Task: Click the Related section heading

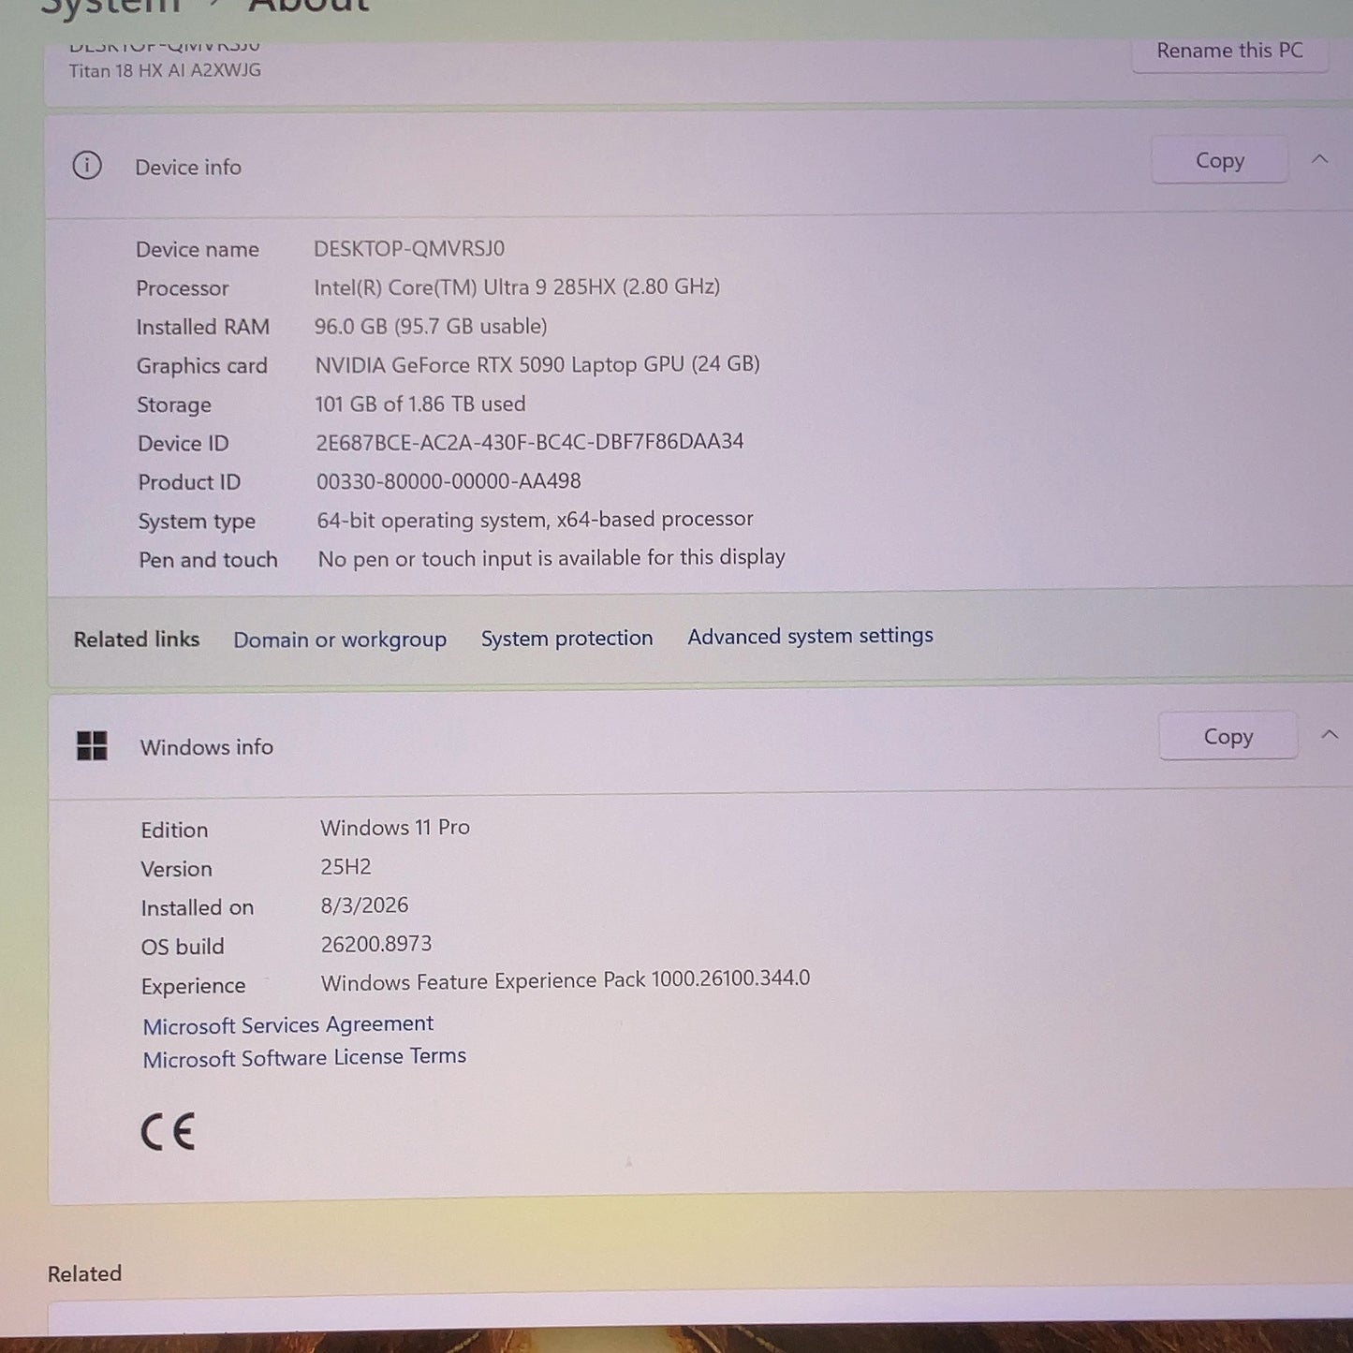Action: click(x=84, y=1273)
